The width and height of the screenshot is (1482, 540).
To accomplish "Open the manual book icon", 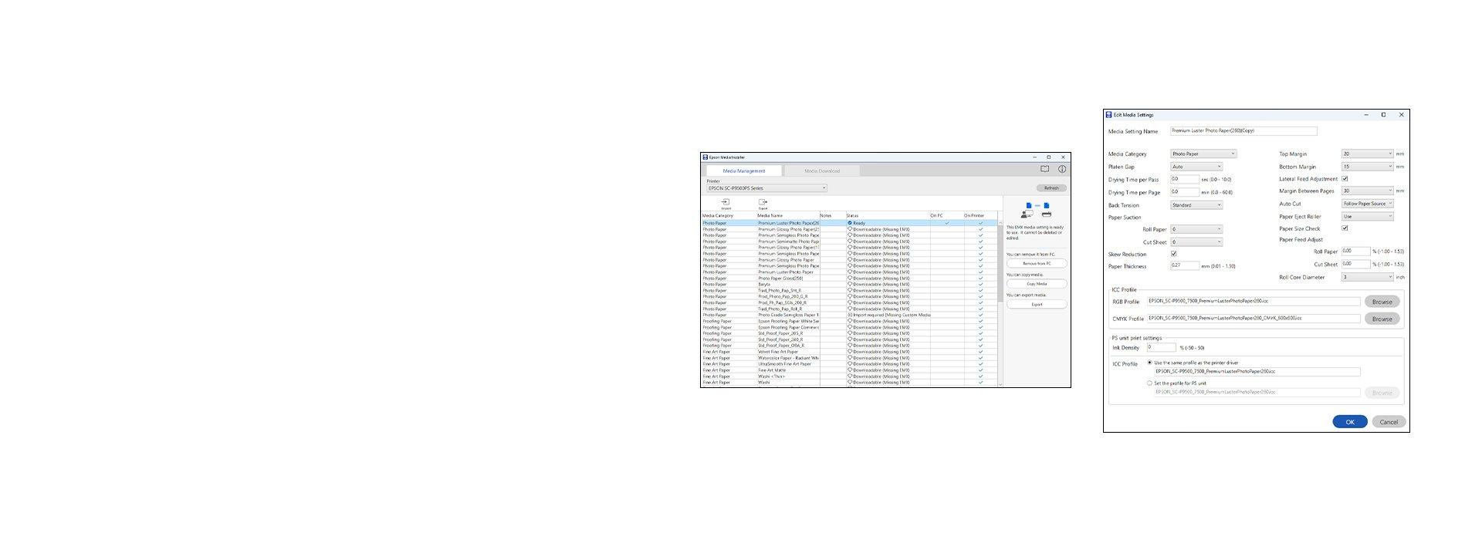I will click(1044, 169).
